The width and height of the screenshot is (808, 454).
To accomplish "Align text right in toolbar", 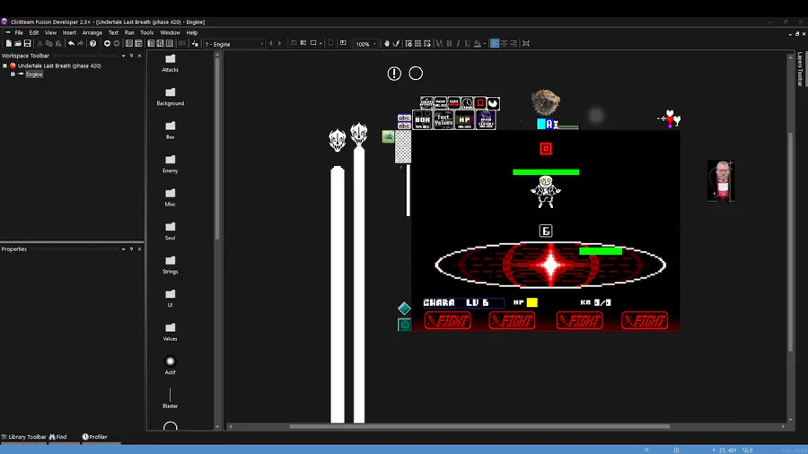I will 514,44.
